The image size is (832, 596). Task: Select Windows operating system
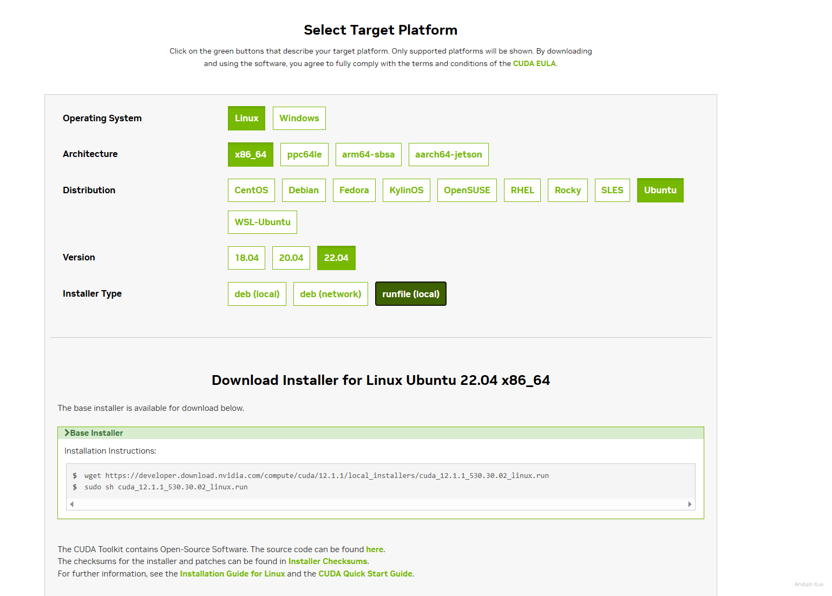click(299, 119)
